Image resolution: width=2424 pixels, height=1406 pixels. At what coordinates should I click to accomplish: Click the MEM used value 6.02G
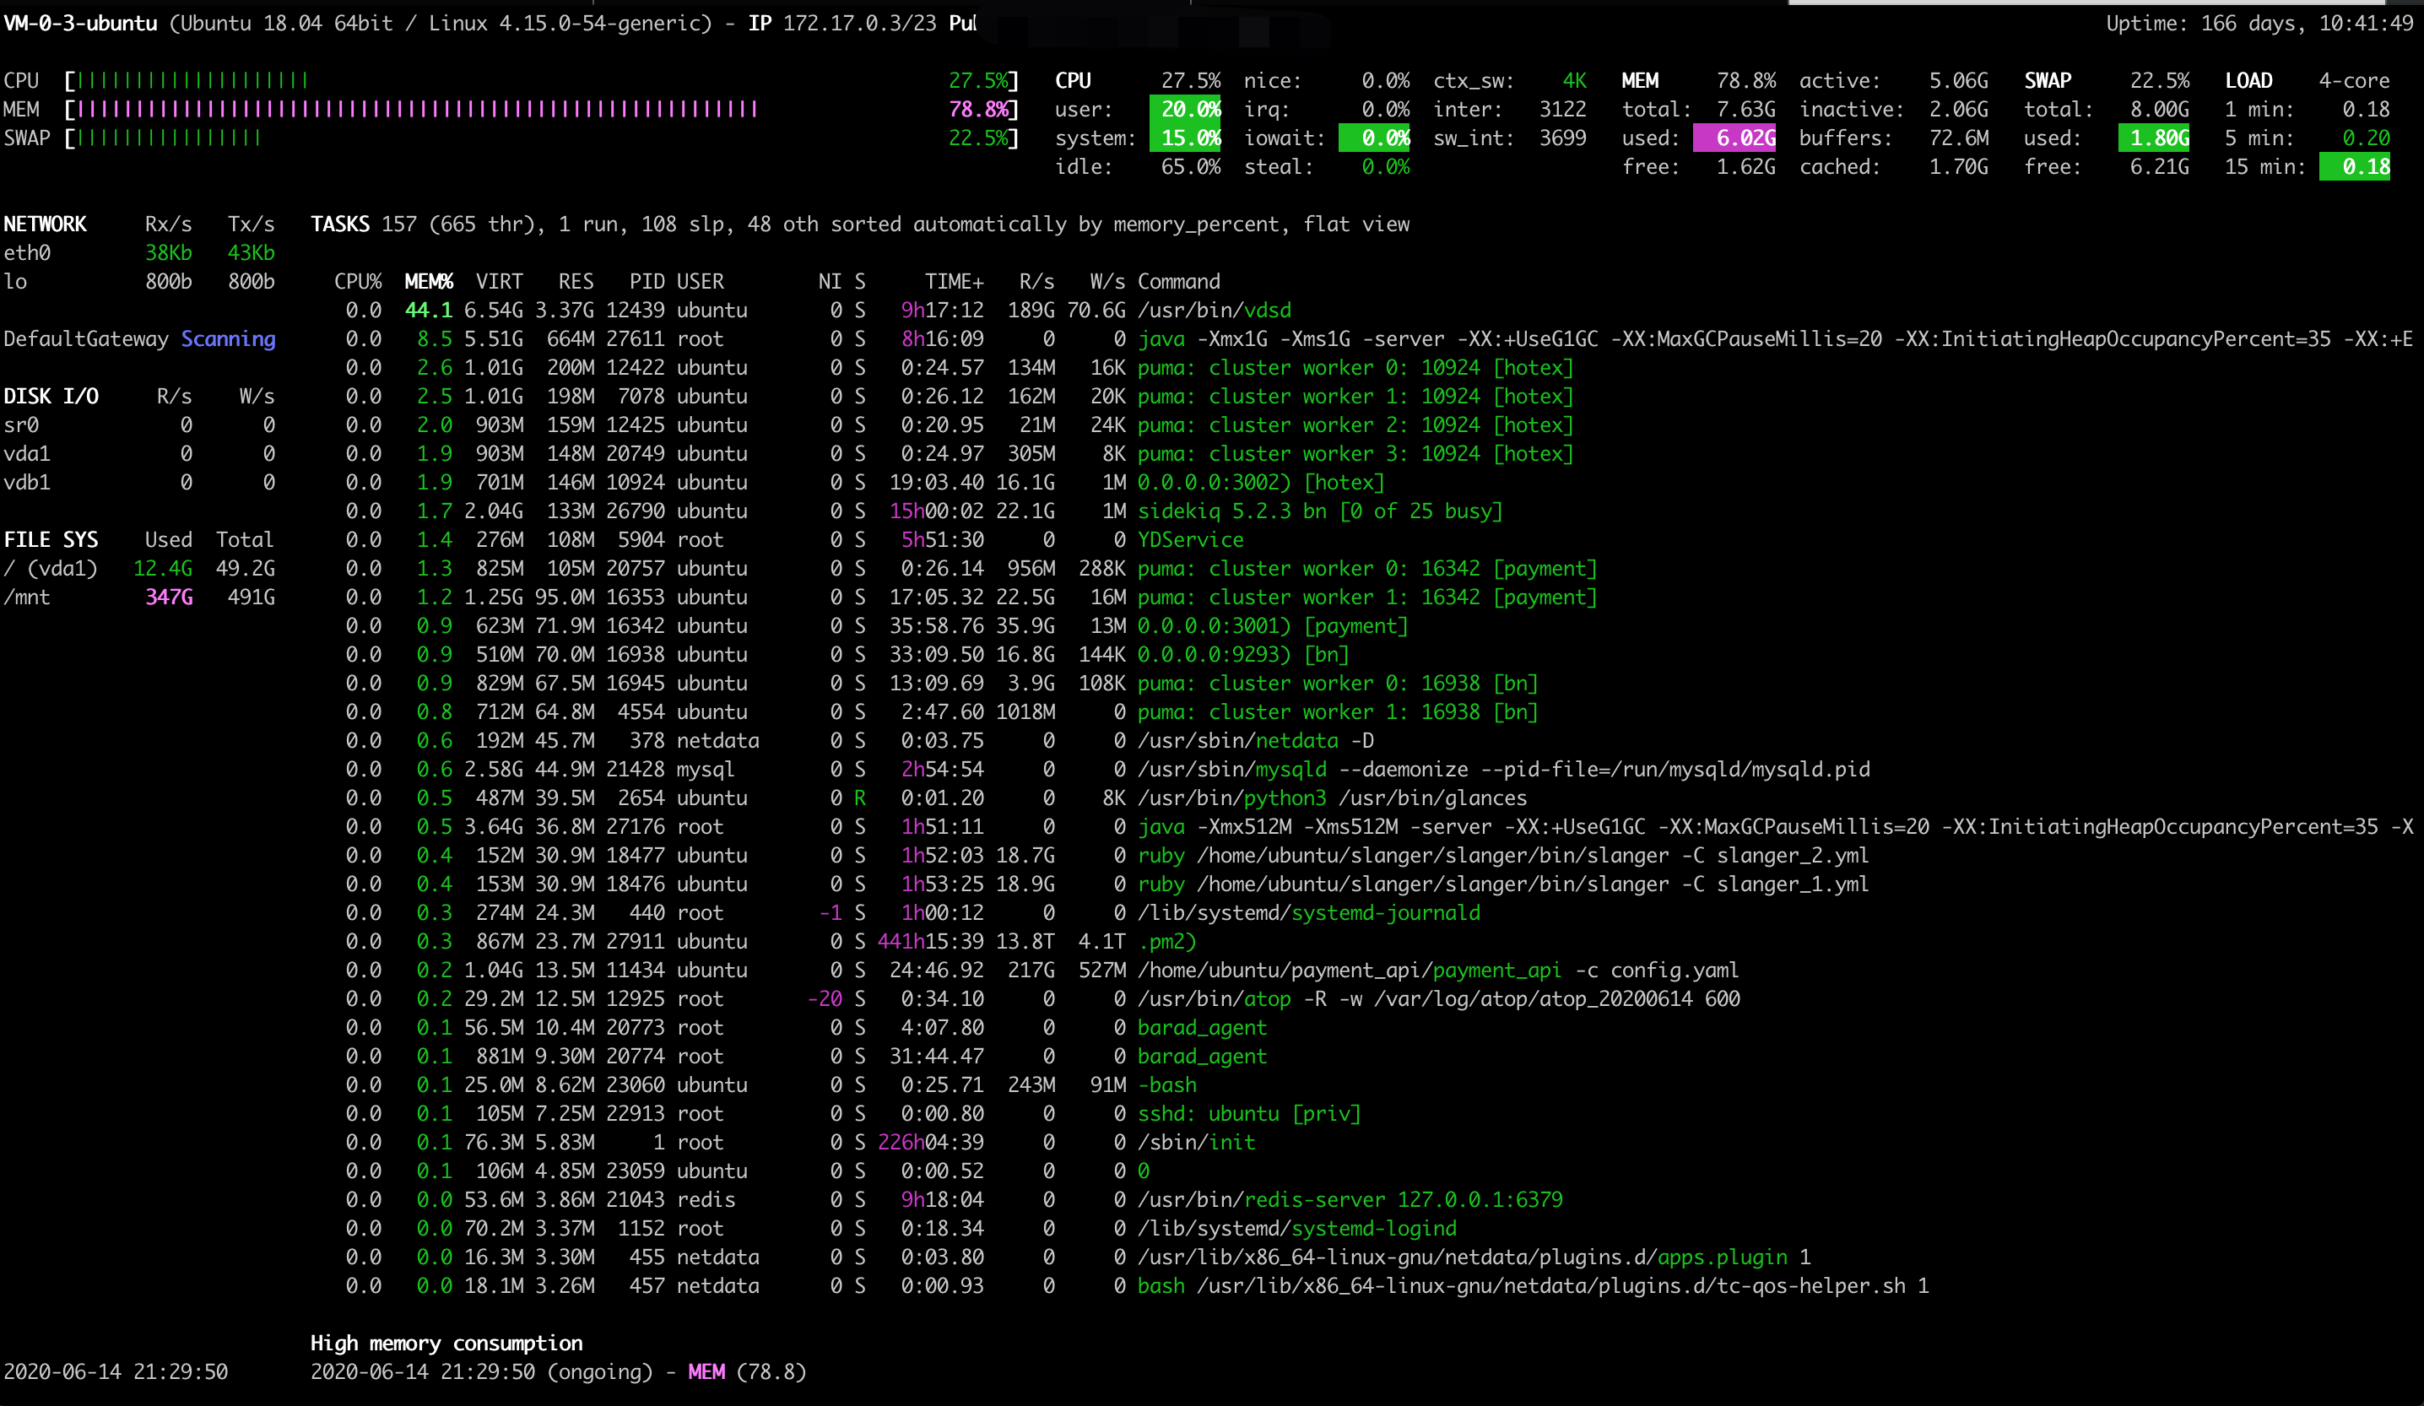[1735, 138]
